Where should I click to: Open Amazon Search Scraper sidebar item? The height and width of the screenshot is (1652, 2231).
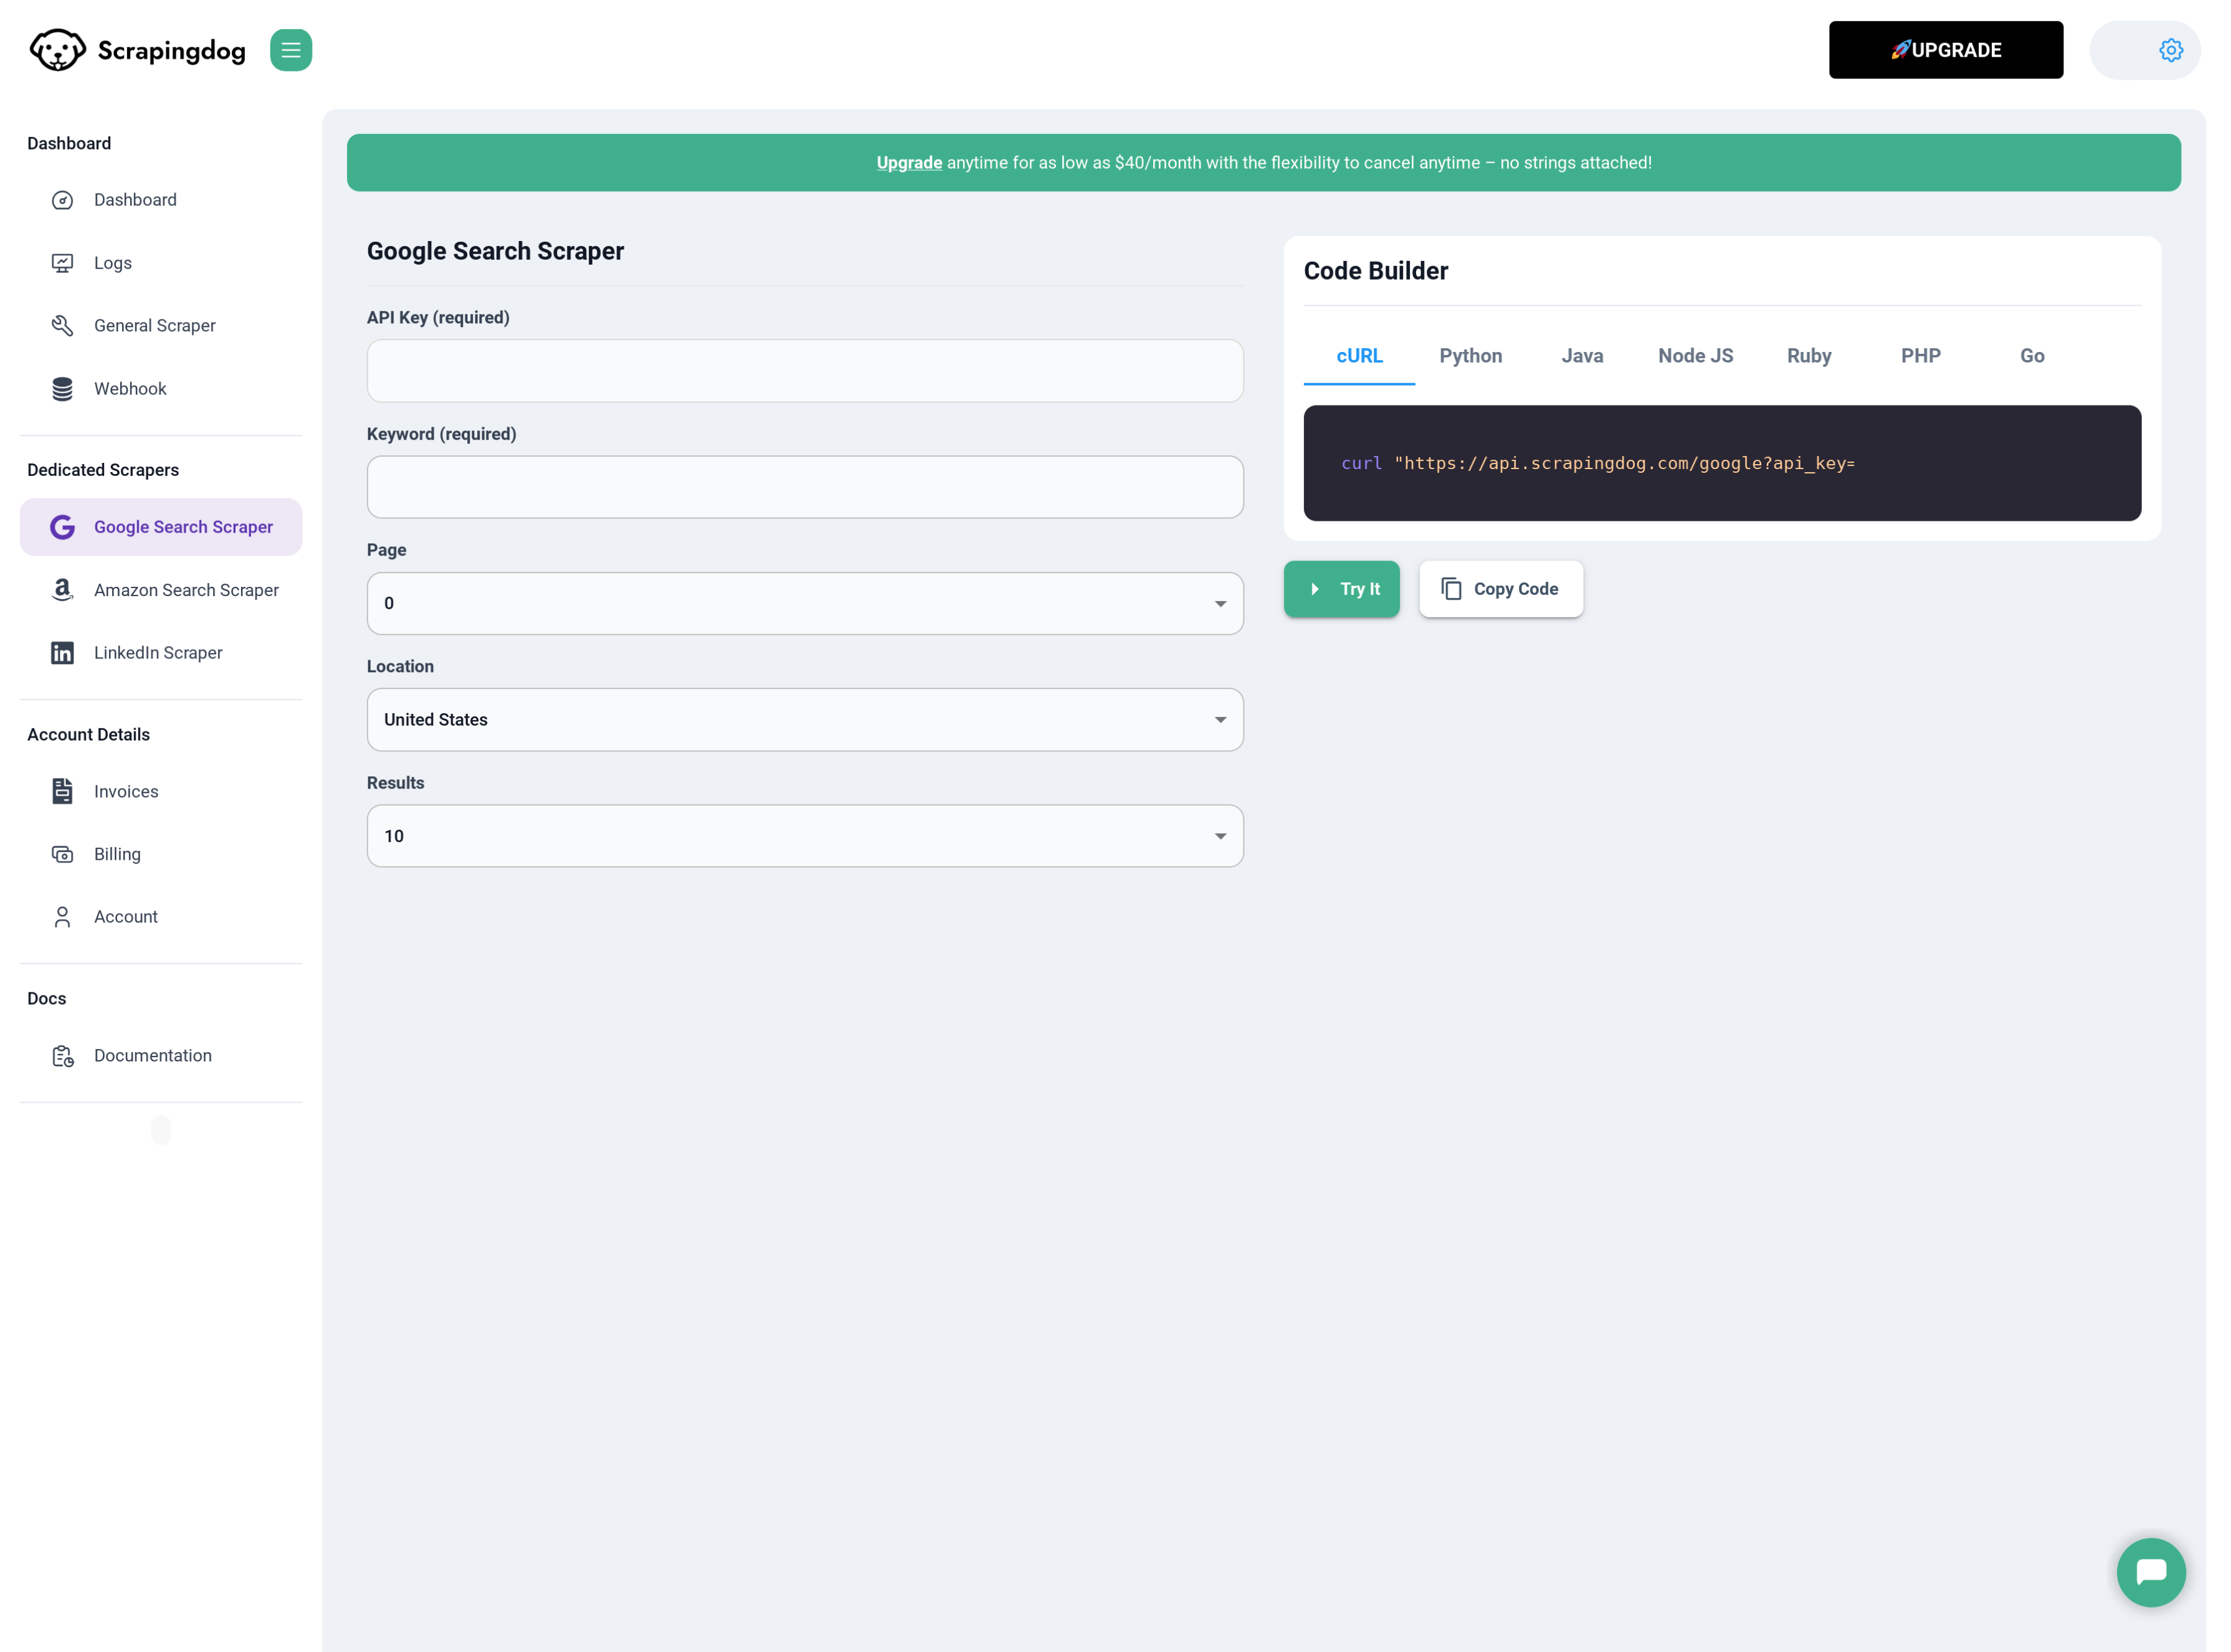pyautogui.click(x=161, y=590)
